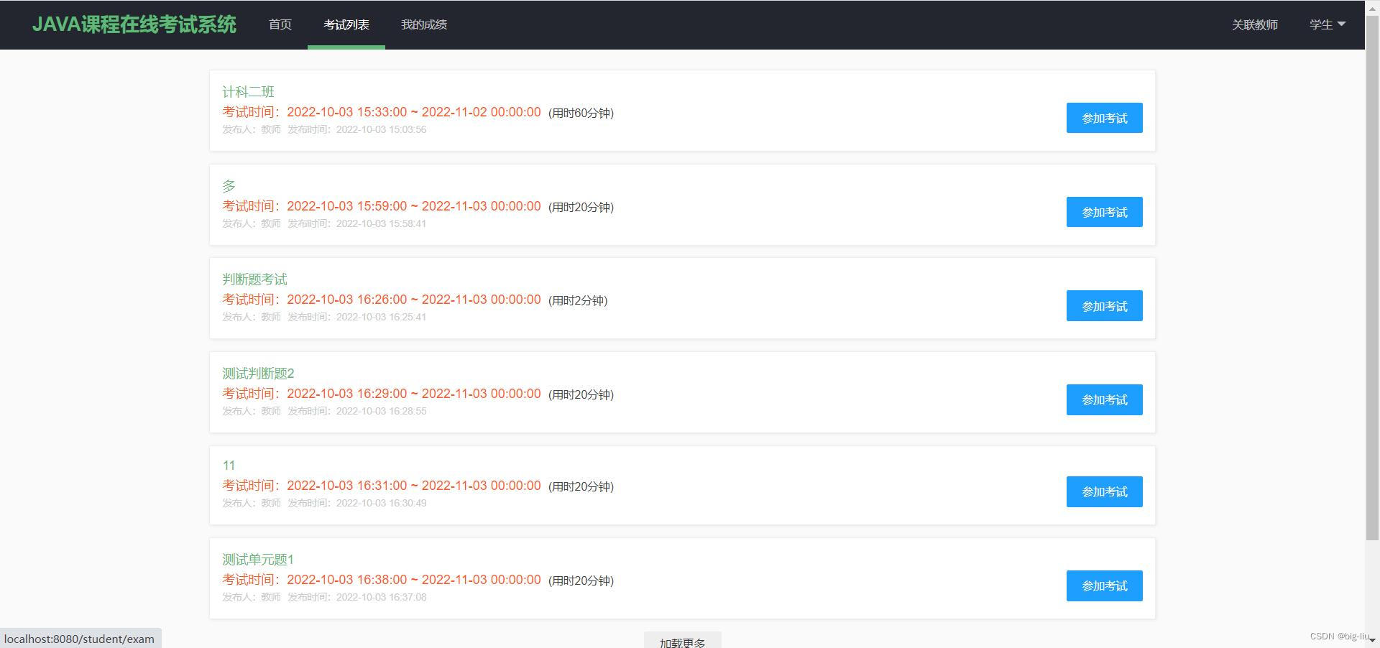Join the 判断题考试 exam
This screenshot has height=648, width=1380.
point(1104,306)
